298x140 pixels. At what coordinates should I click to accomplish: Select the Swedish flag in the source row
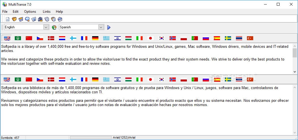coord(228,38)
